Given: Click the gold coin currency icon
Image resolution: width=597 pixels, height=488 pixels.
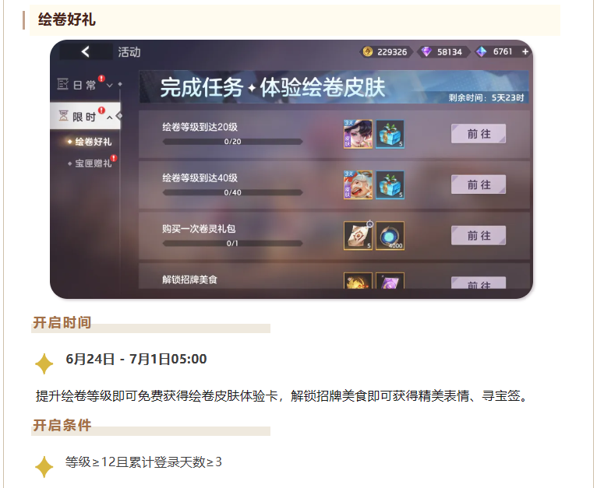Looking at the screenshot, I should click(368, 51).
